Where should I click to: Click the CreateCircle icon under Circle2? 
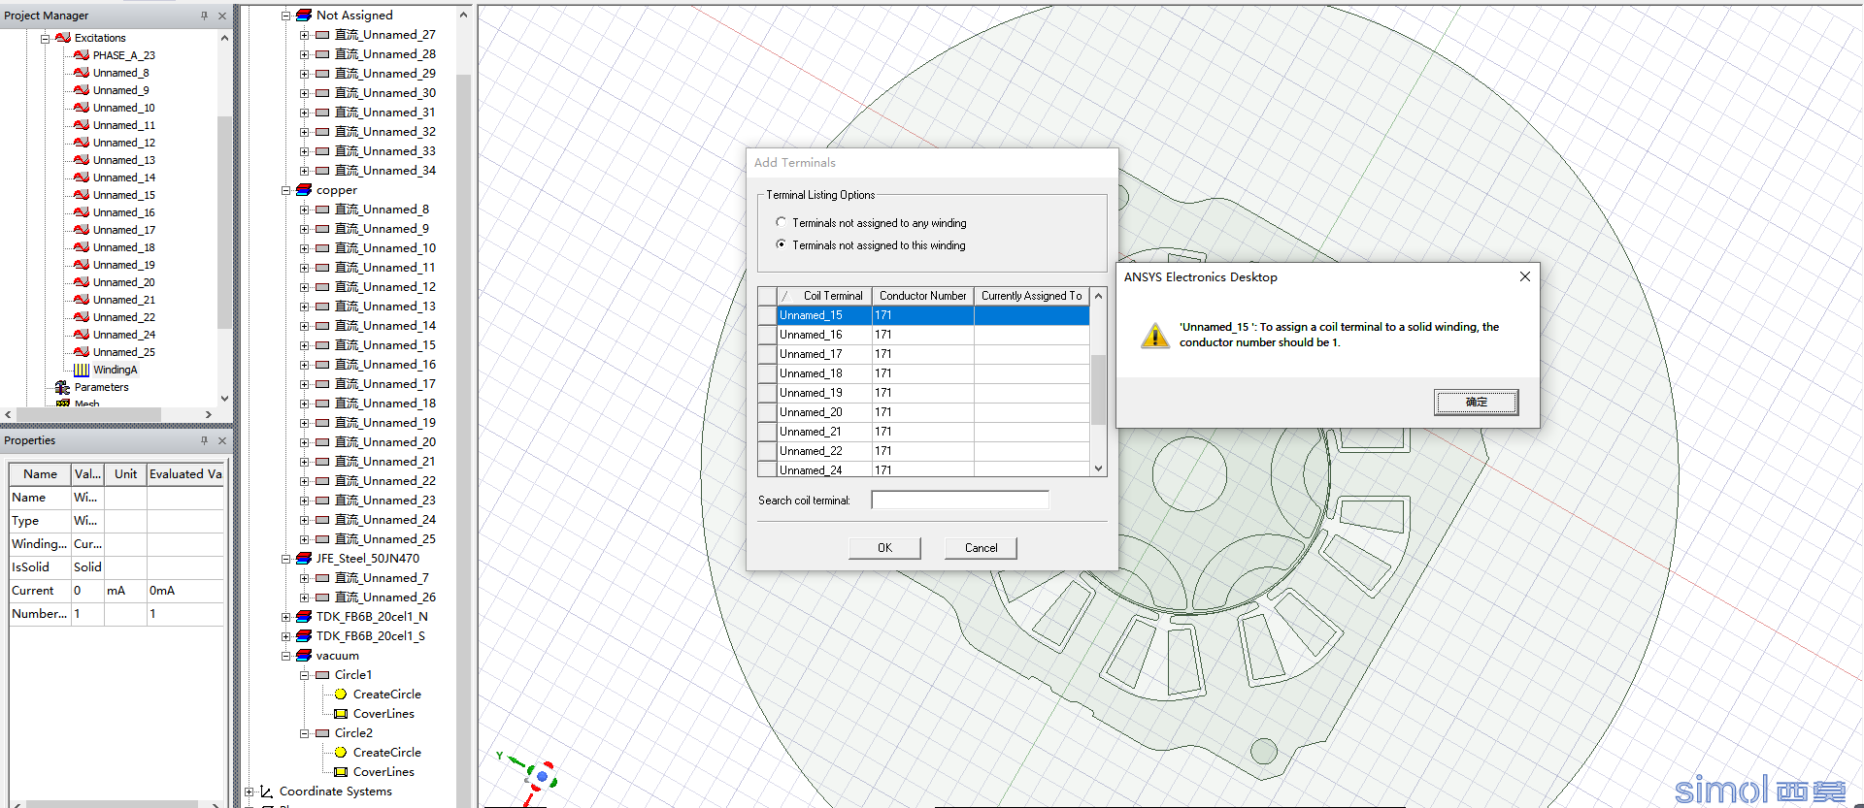click(341, 753)
